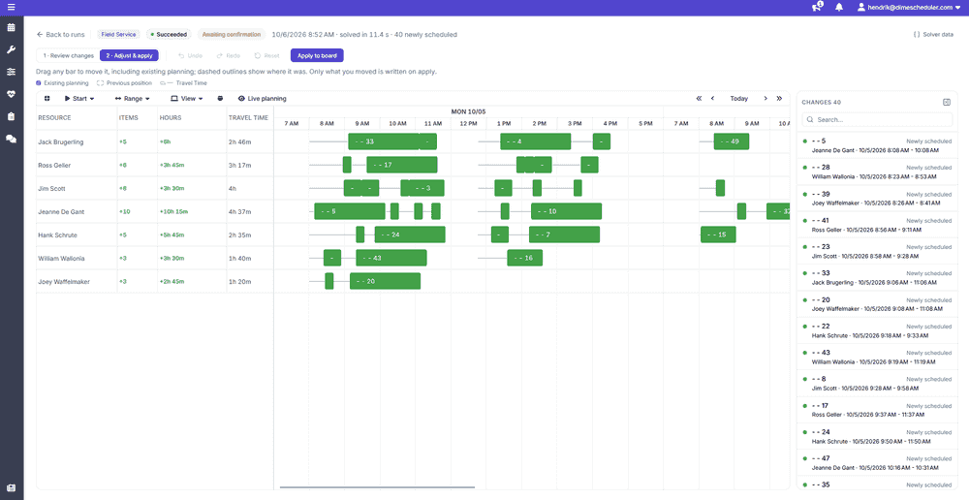Screen dimensions: 969x500
Task: Open the View dropdown
Action: point(187,98)
